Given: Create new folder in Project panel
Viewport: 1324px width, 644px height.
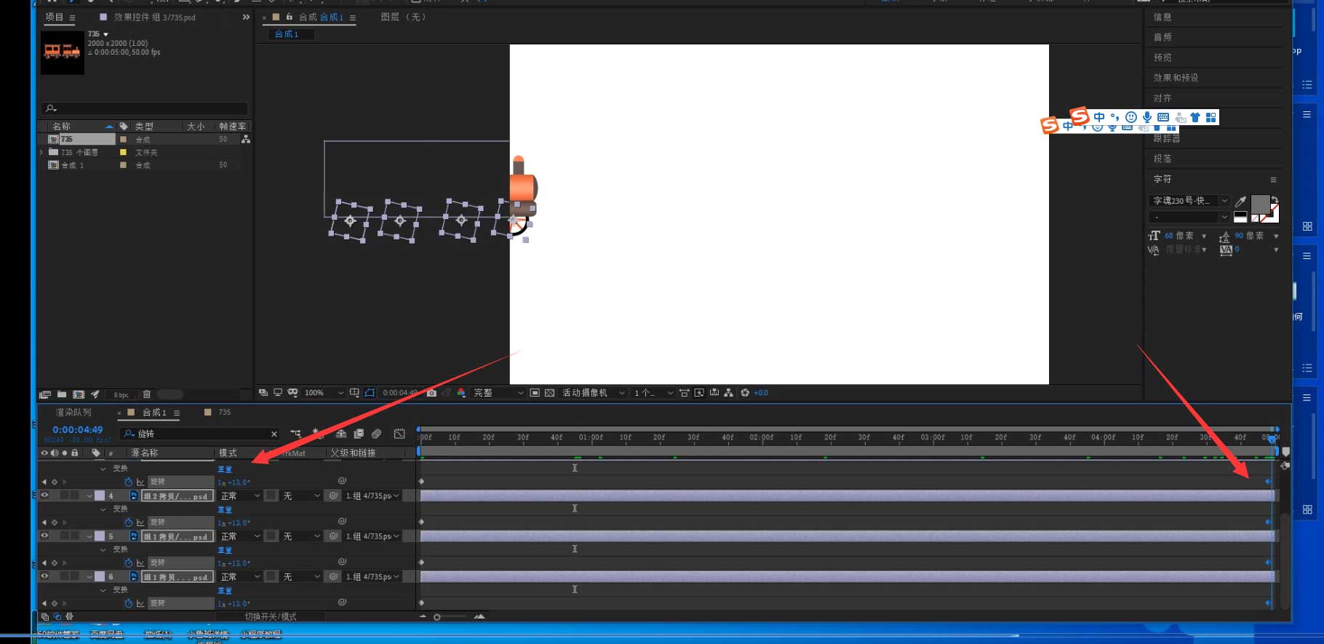Looking at the screenshot, I should point(62,394).
